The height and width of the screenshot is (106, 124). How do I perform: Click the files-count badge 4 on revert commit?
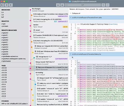[34, 30]
